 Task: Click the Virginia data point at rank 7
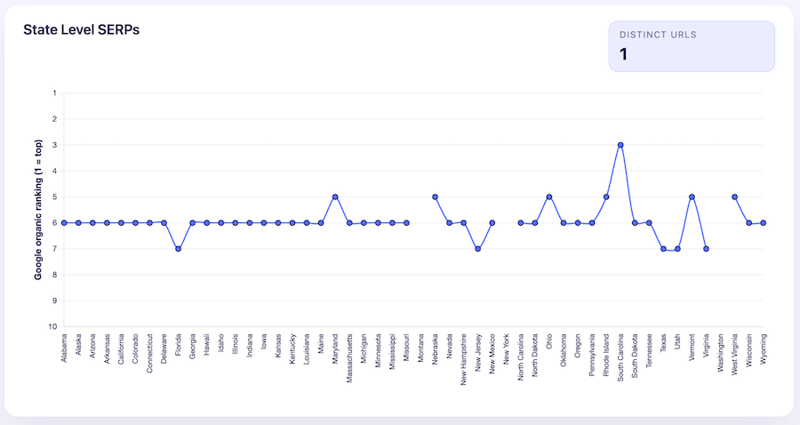click(706, 249)
